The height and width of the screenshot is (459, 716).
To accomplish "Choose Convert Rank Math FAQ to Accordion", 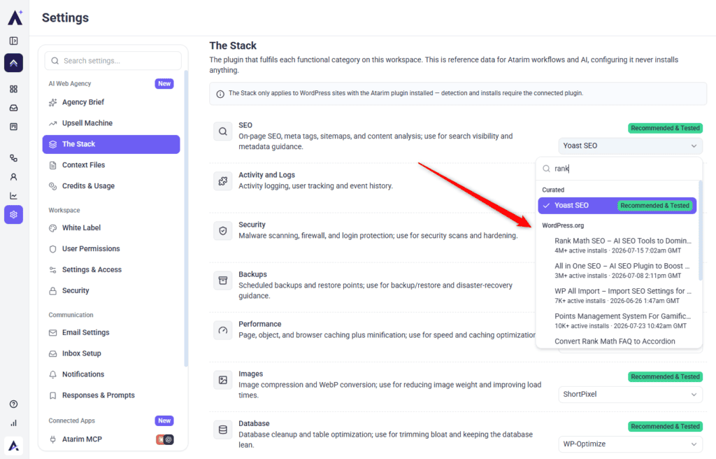I will click(x=615, y=341).
